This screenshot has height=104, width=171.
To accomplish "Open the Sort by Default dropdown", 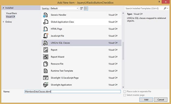I will tap(64, 8).
